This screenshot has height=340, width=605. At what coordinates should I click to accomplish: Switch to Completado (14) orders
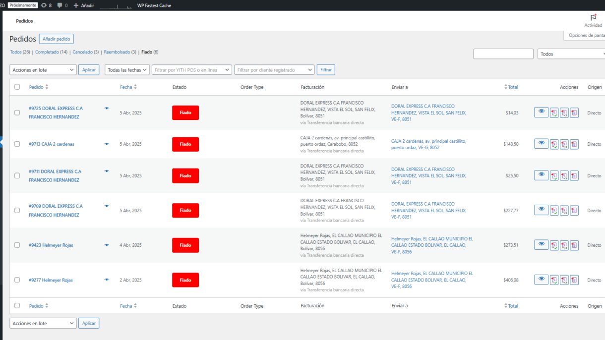(51, 52)
